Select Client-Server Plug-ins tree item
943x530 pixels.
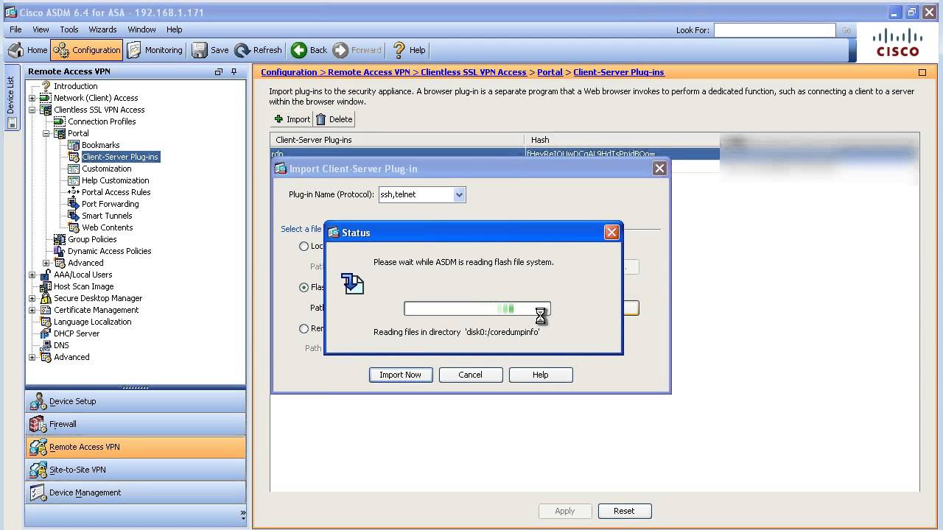pos(120,157)
